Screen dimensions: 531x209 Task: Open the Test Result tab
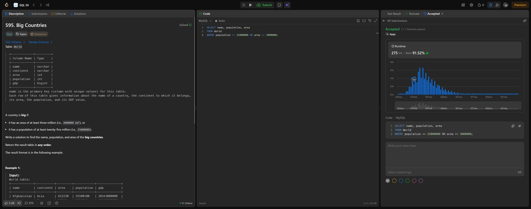[x=392, y=14]
